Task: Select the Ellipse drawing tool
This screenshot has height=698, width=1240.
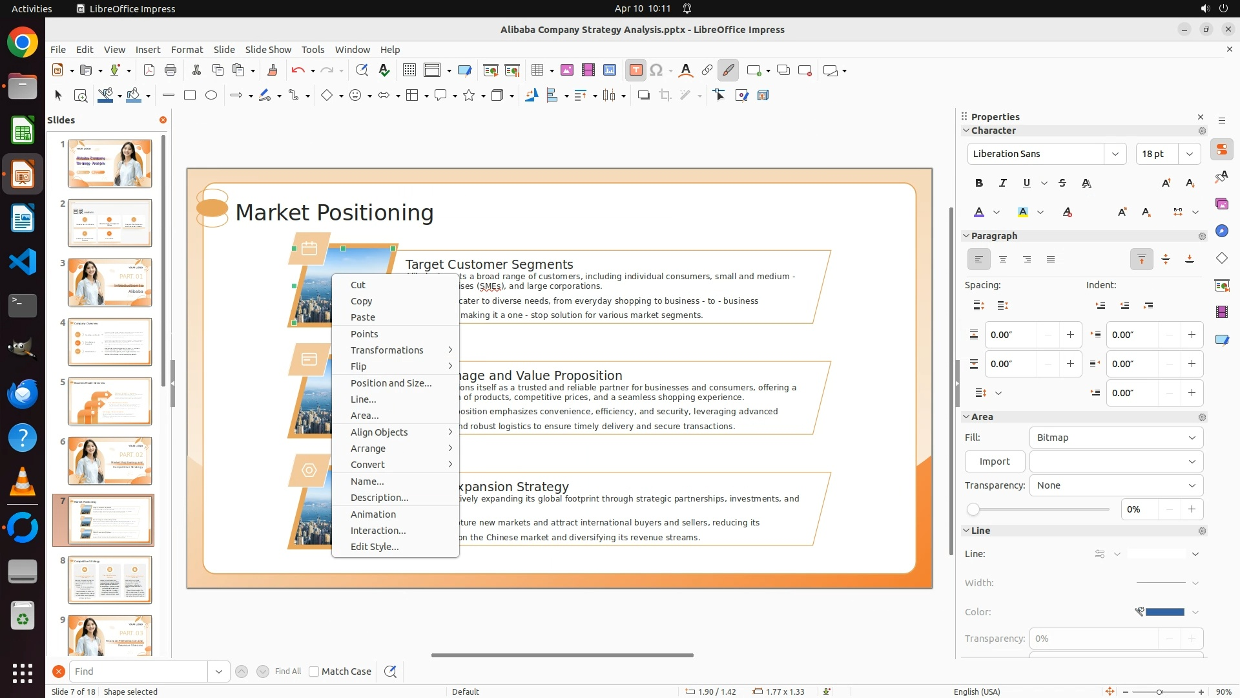Action: click(x=211, y=96)
